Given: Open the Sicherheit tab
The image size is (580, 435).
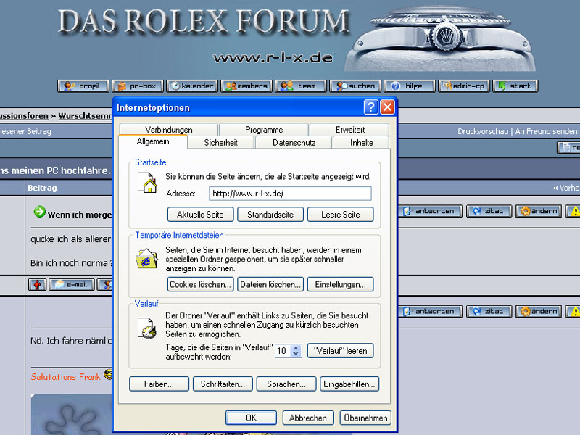Looking at the screenshot, I should click(221, 142).
